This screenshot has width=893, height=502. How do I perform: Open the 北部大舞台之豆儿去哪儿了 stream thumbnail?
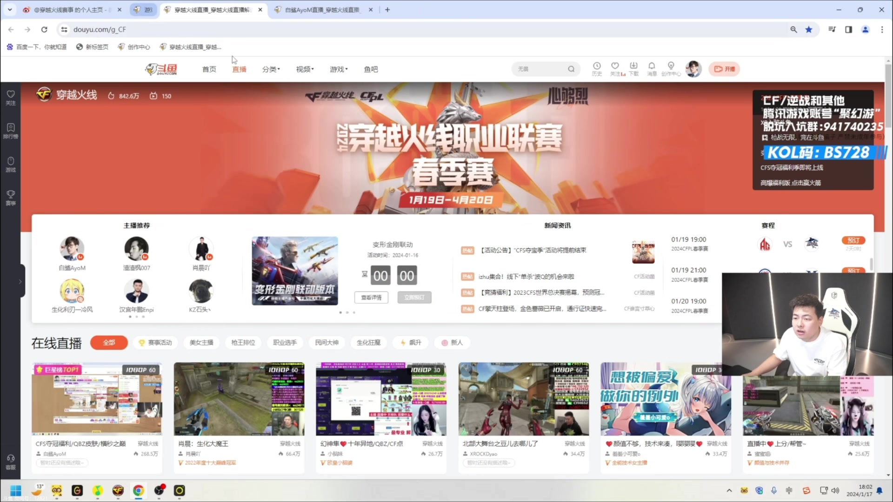click(524, 399)
